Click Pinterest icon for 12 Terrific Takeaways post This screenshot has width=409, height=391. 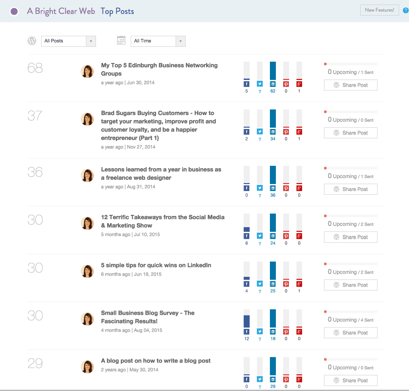click(x=286, y=236)
